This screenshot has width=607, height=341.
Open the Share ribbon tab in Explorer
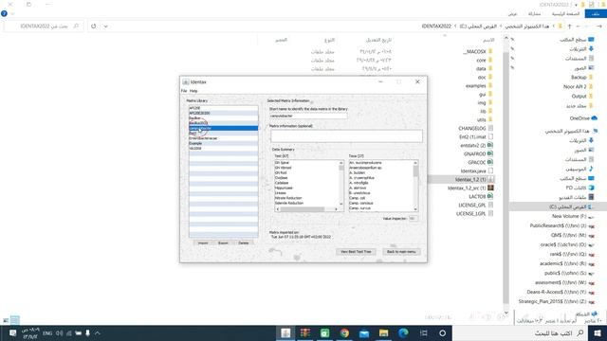click(x=534, y=13)
